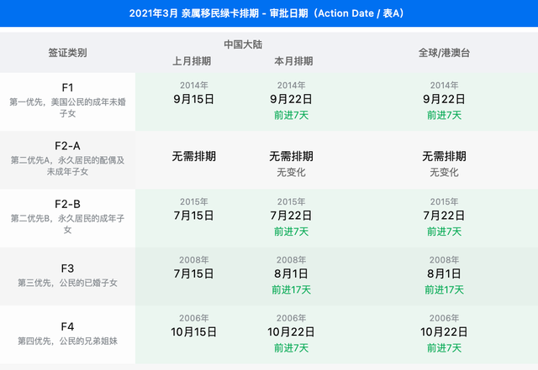This screenshot has height=370, width=538.
Task: Click the F3 本月排期 date 8月1日
Action: click(291, 274)
